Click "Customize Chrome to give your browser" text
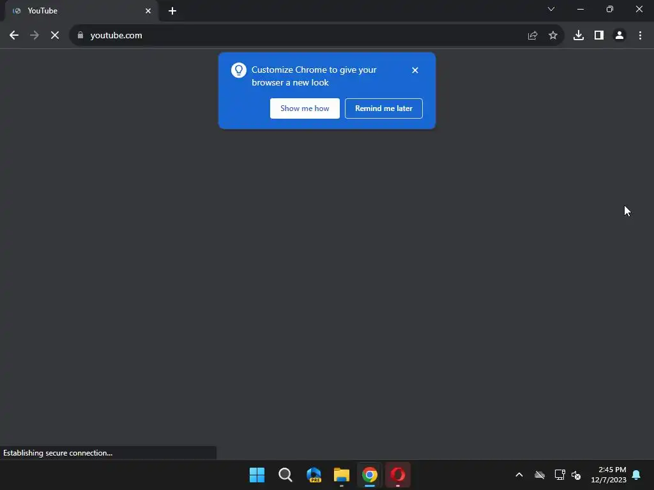The height and width of the screenshot is (490, 654). (x=314, y=76)
